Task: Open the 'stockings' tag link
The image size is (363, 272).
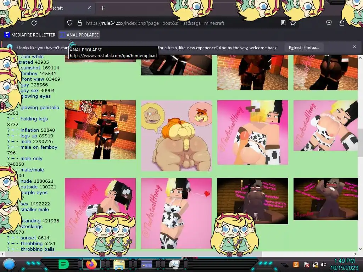Action: click(x=32, y=227)
